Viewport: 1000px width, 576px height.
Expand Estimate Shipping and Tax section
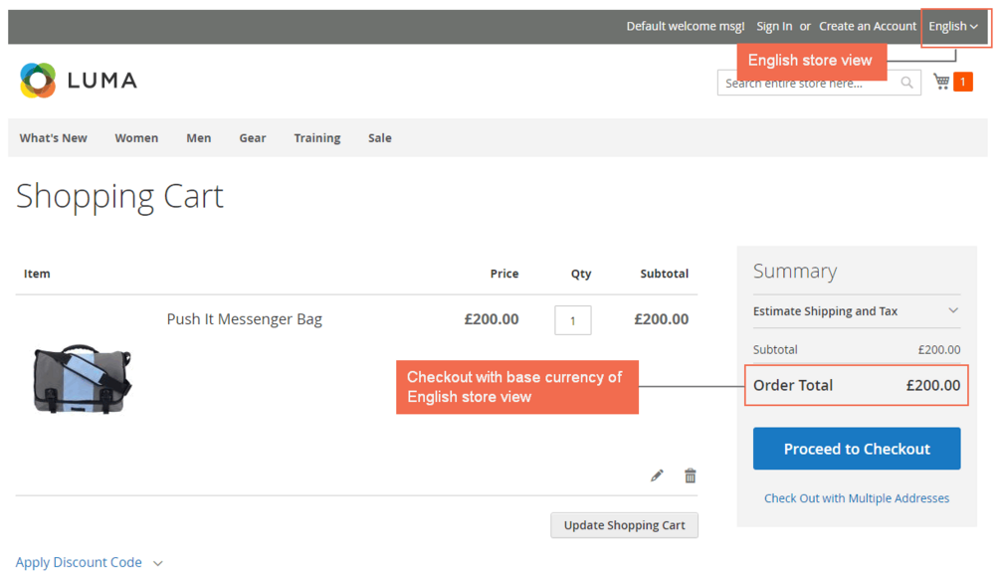pyautogui.click(x=856, y=311)
